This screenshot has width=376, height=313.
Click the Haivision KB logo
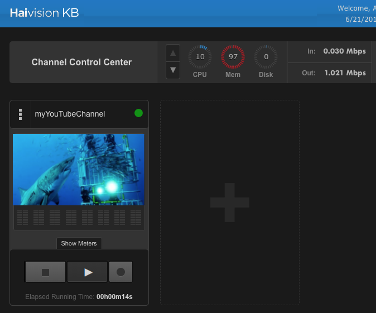pos(44,13)
